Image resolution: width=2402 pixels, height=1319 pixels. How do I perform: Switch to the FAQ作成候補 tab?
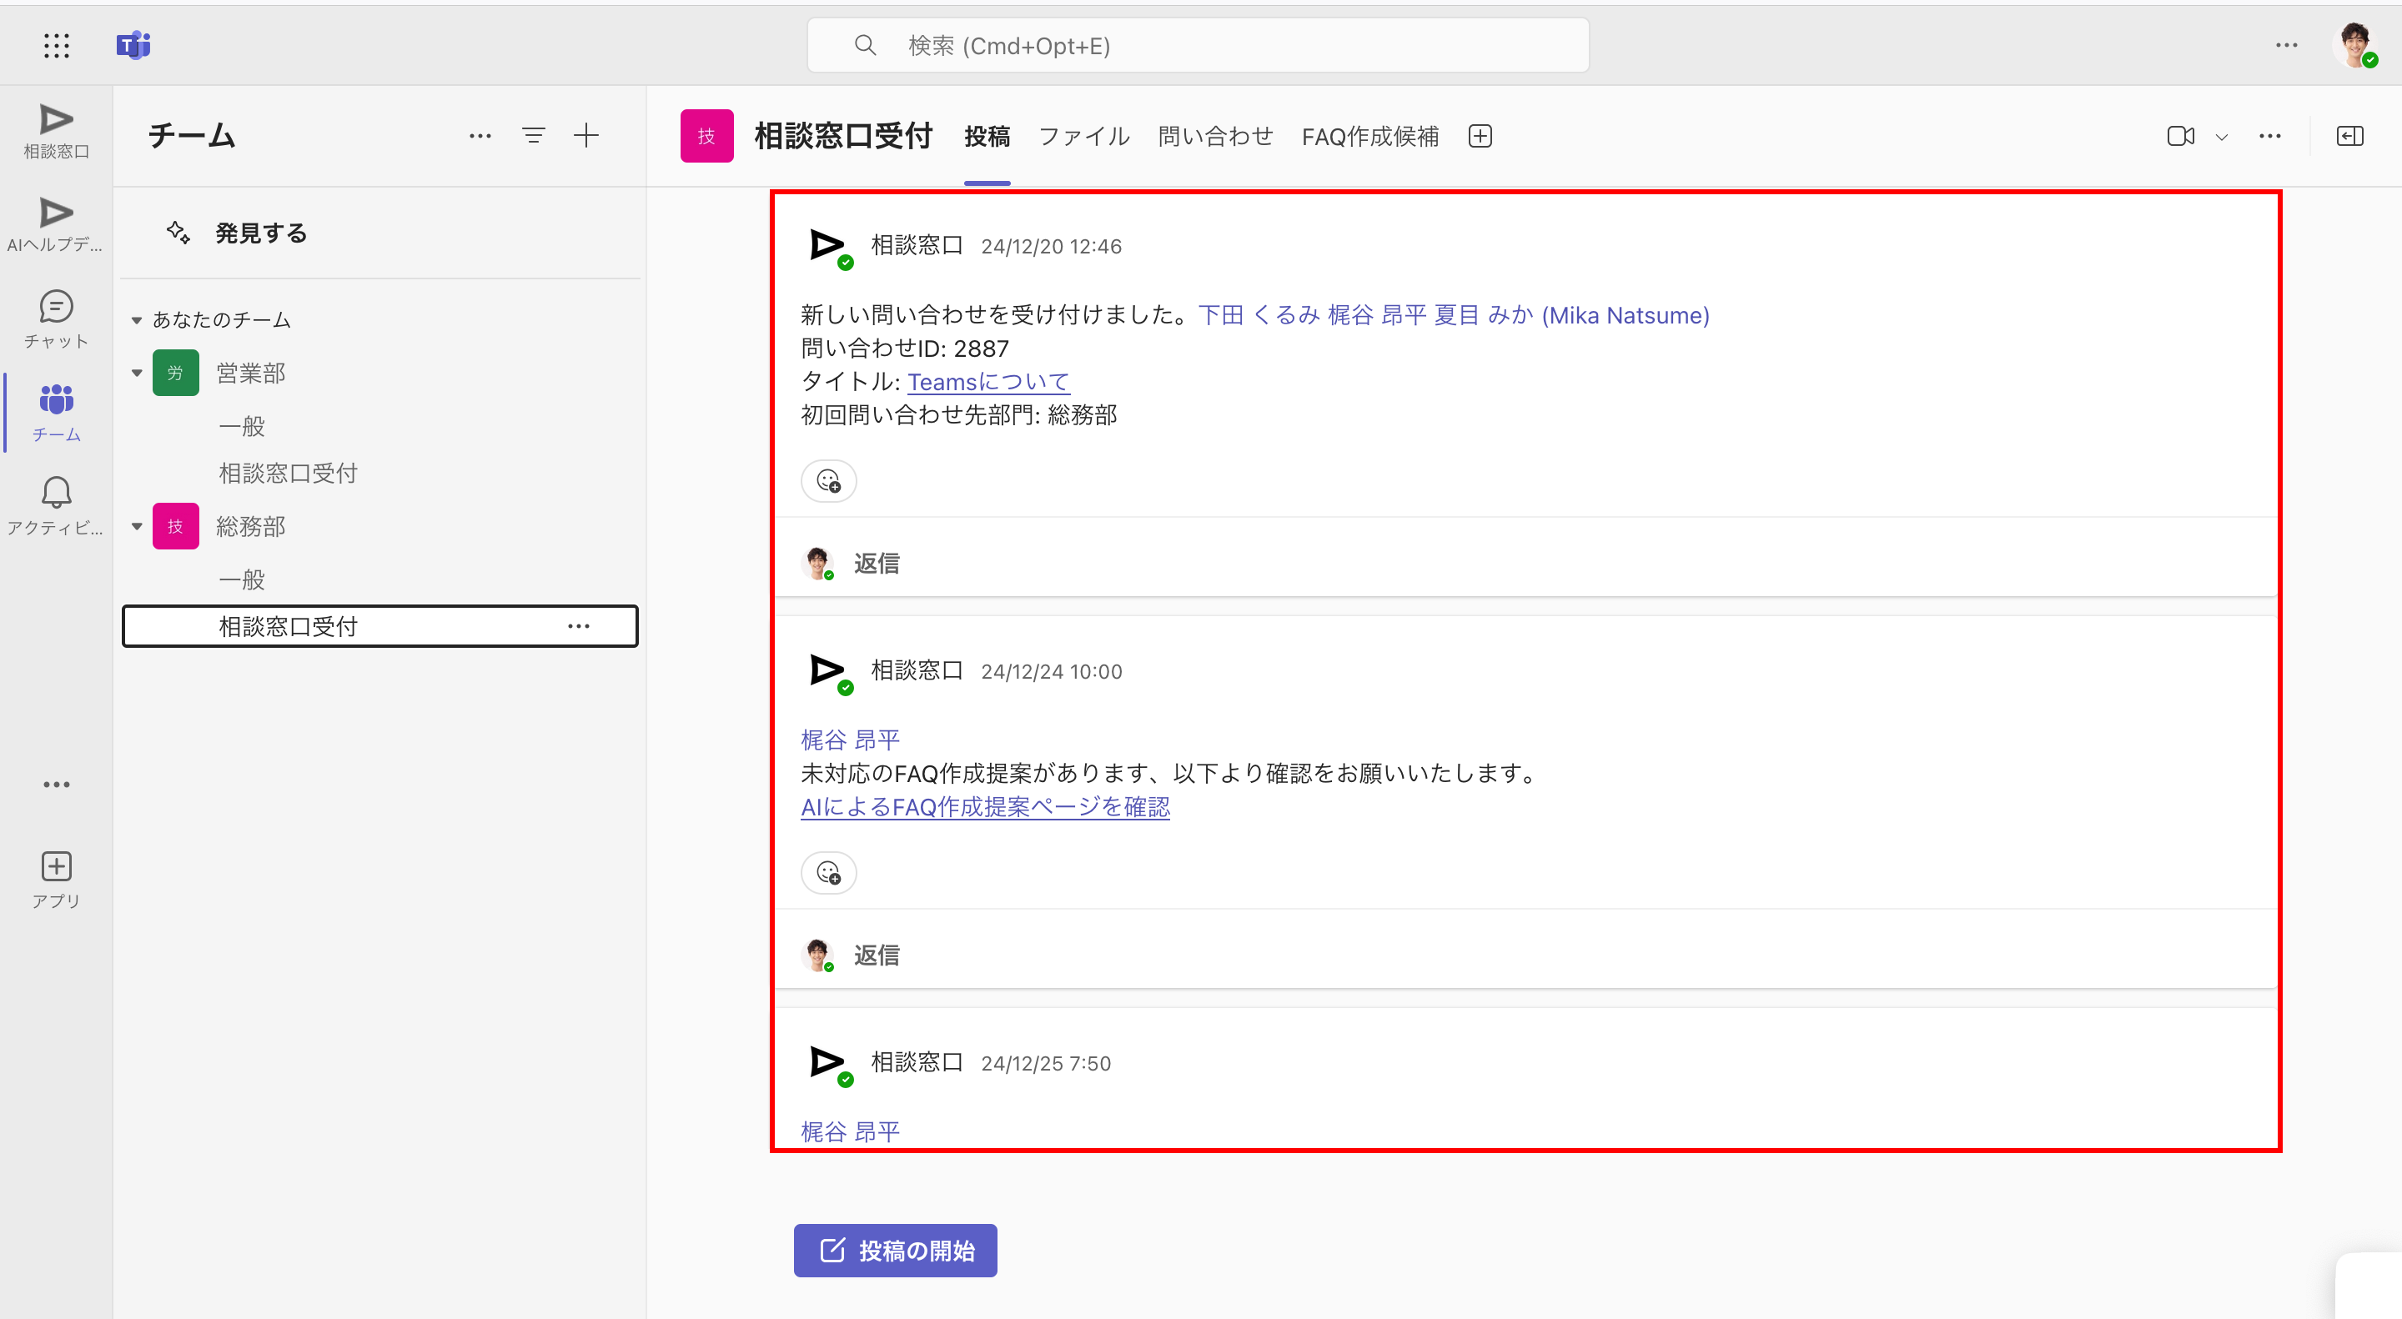(1369, 136)
